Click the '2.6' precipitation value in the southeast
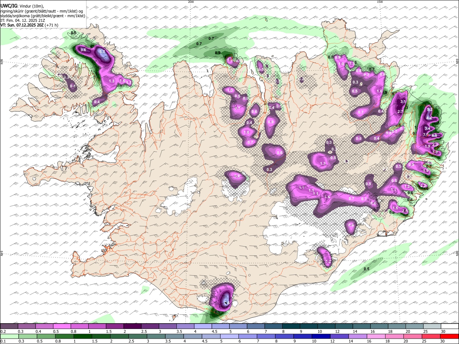The image size is (459, 344). point(405,211)
